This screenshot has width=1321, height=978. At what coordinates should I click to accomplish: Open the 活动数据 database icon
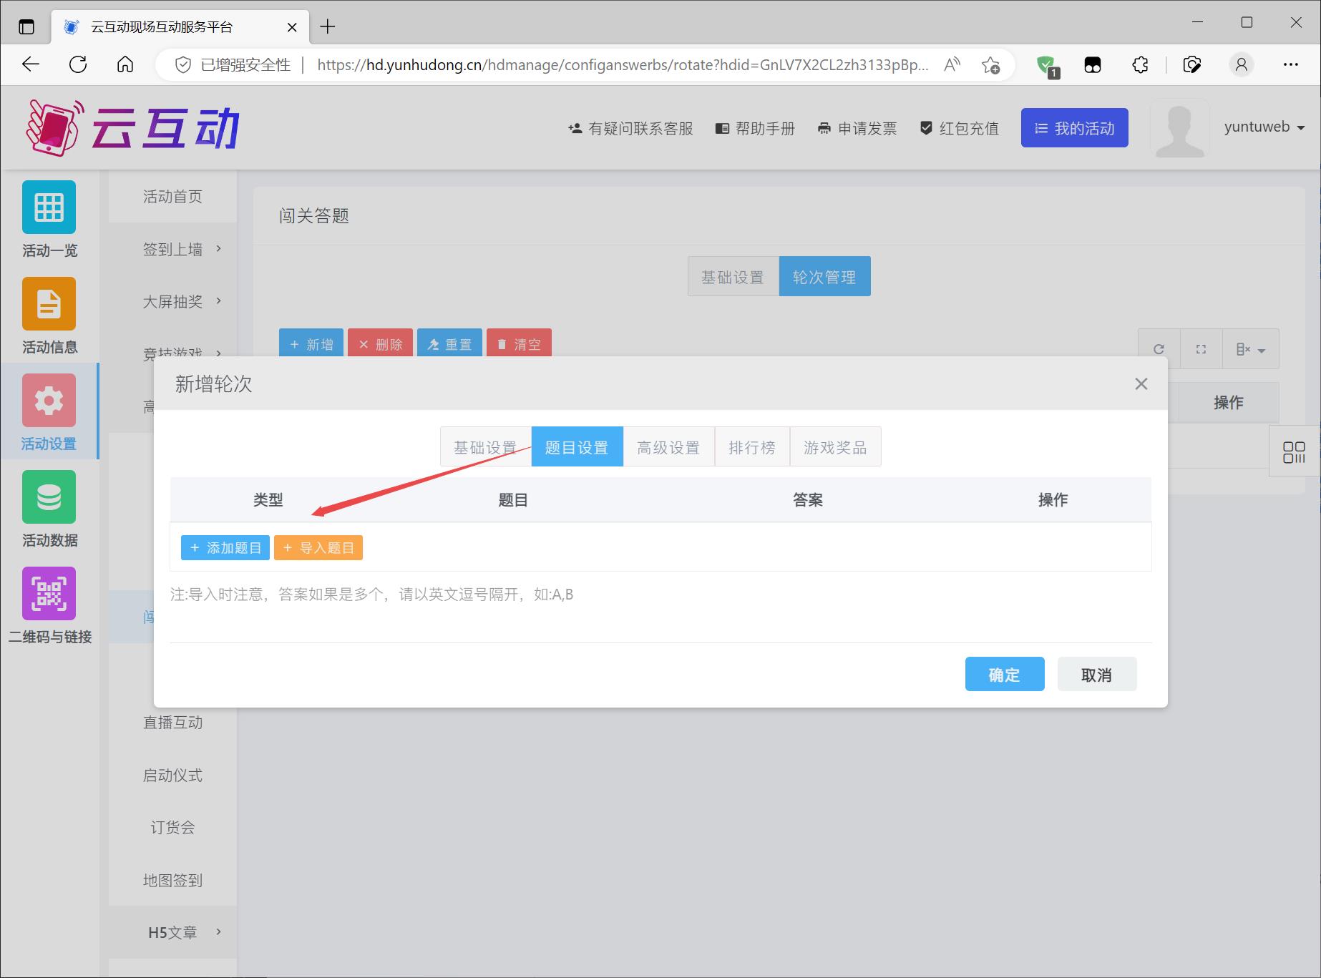point(49,497)
